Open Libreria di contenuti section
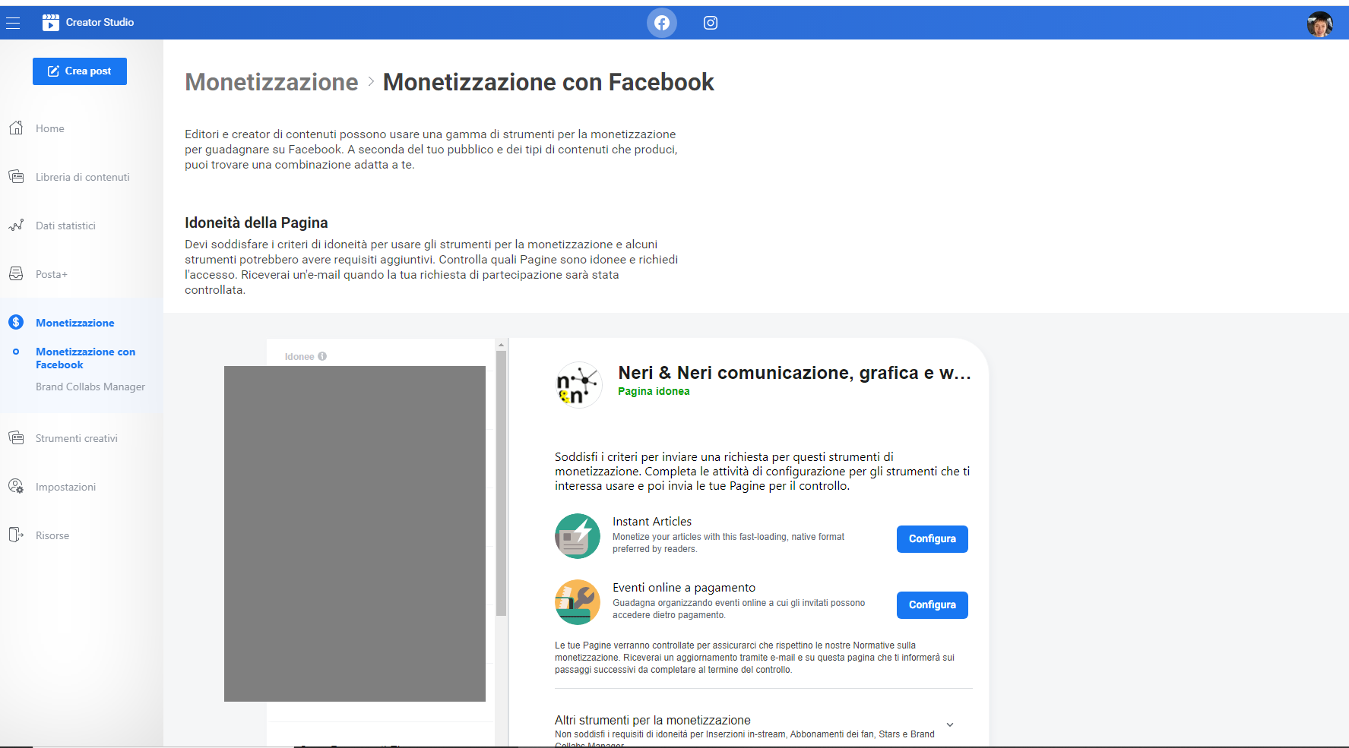The width and height of the screenshot is (1349, 748). pyautogui.click(x=81, y=177)
